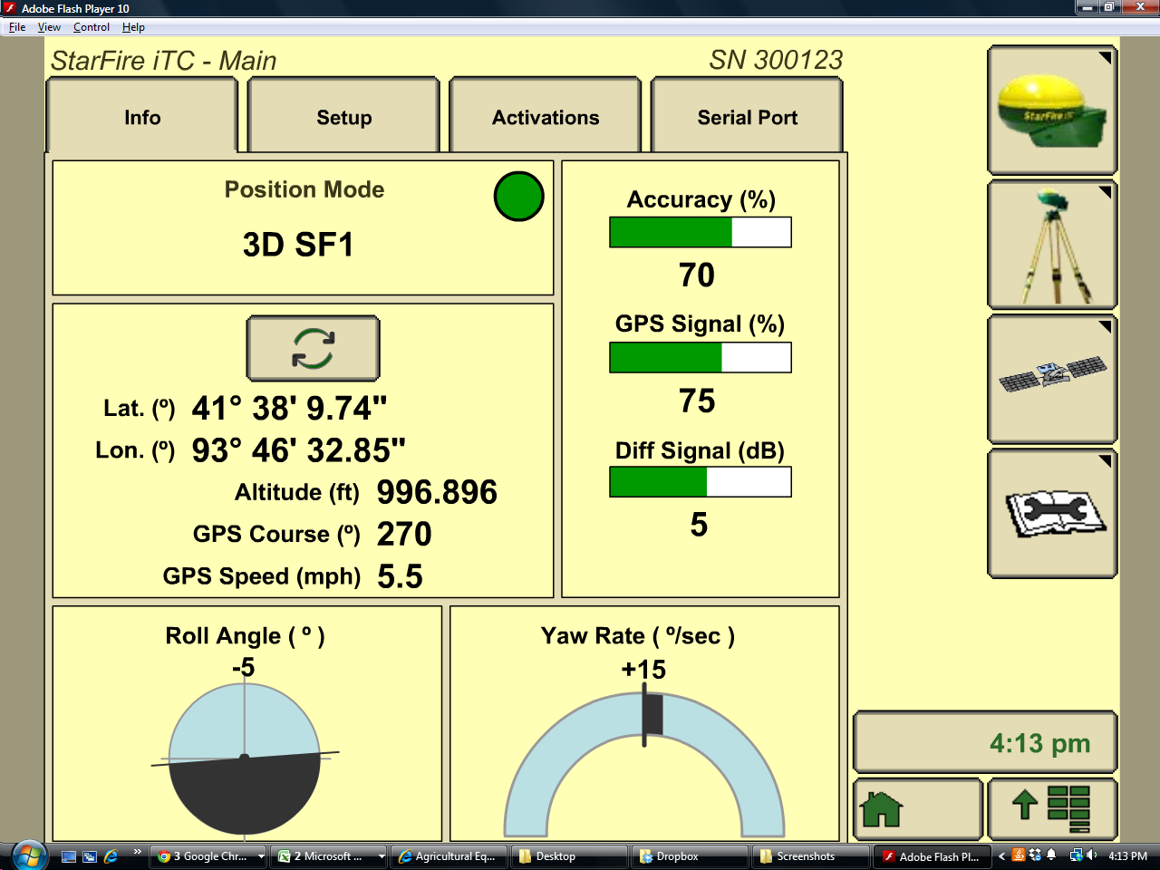Click the longitude value 93° 46' 32.85"

(x=299, y=450)
